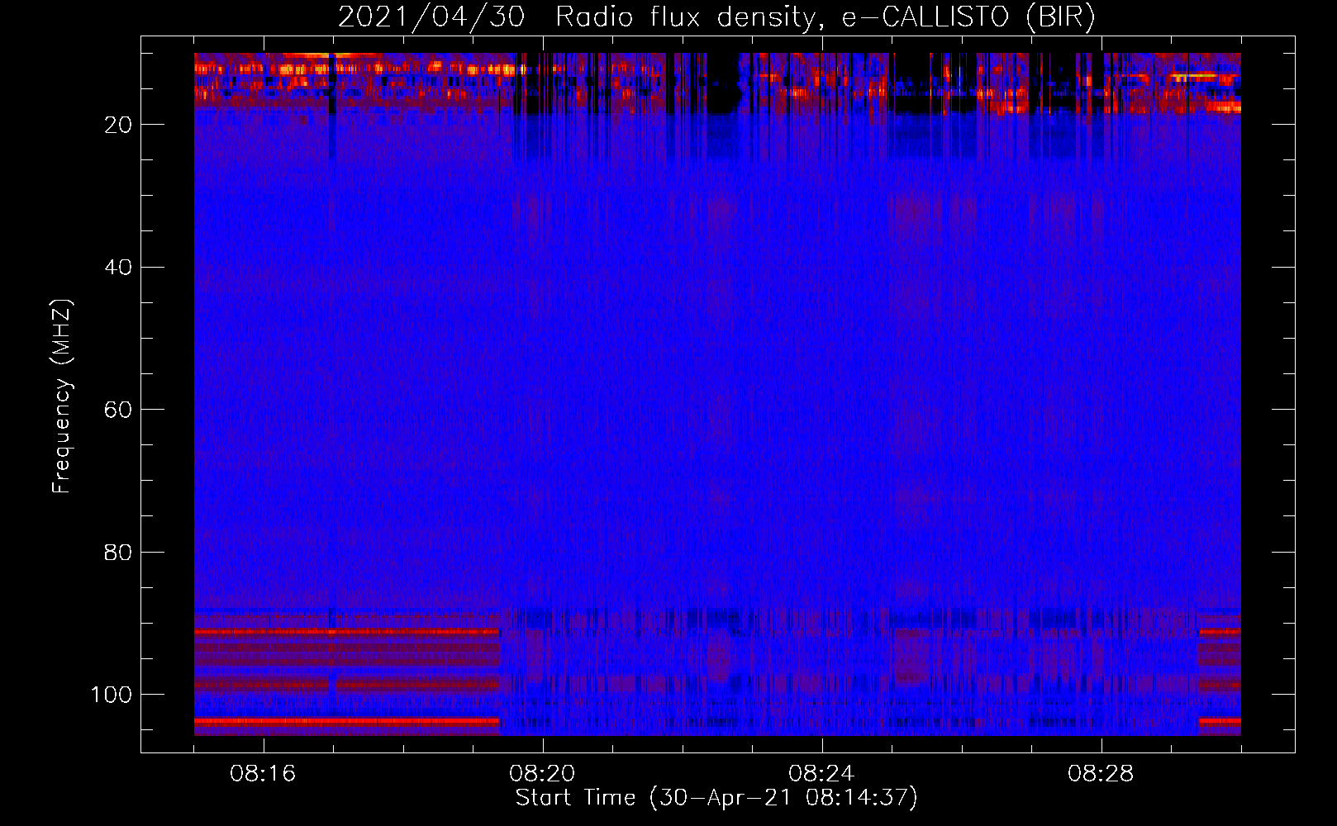1337x826 pixels.
Task: Click the plot title "2021/04/30 Radio flux density, e-CALLISTO (BIR)"
Action: (x=716, y=17)
